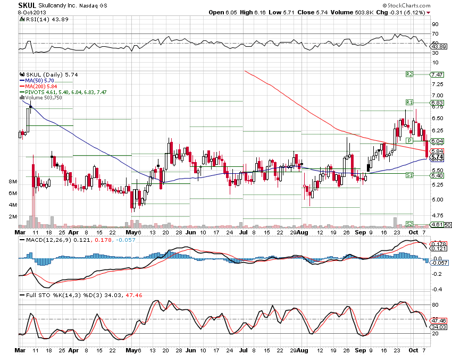Click the '8-Oct-2013' date
452x355 pixels.
click(32, 13)
